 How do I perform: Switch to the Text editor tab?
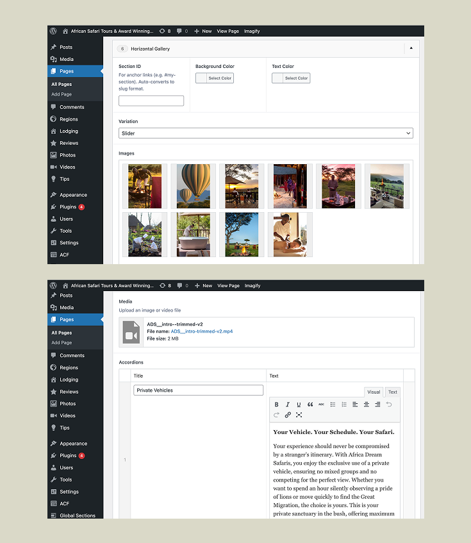(x=392, y=392)
